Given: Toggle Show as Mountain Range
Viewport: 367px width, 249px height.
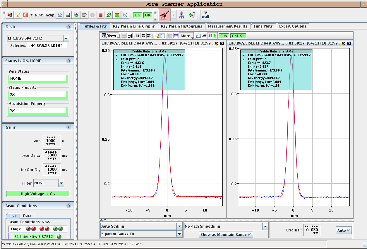Looking at the screenshot, I should 226,234.
